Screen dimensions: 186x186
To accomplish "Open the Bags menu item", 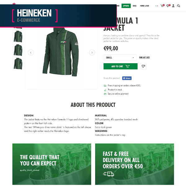I will coord(135,6).
